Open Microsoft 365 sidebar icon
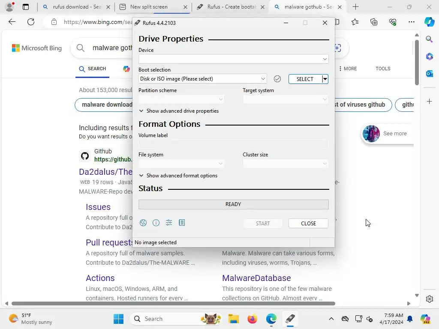Image resolution: width=439 pixels, height=329 pixels. (429, 56)
